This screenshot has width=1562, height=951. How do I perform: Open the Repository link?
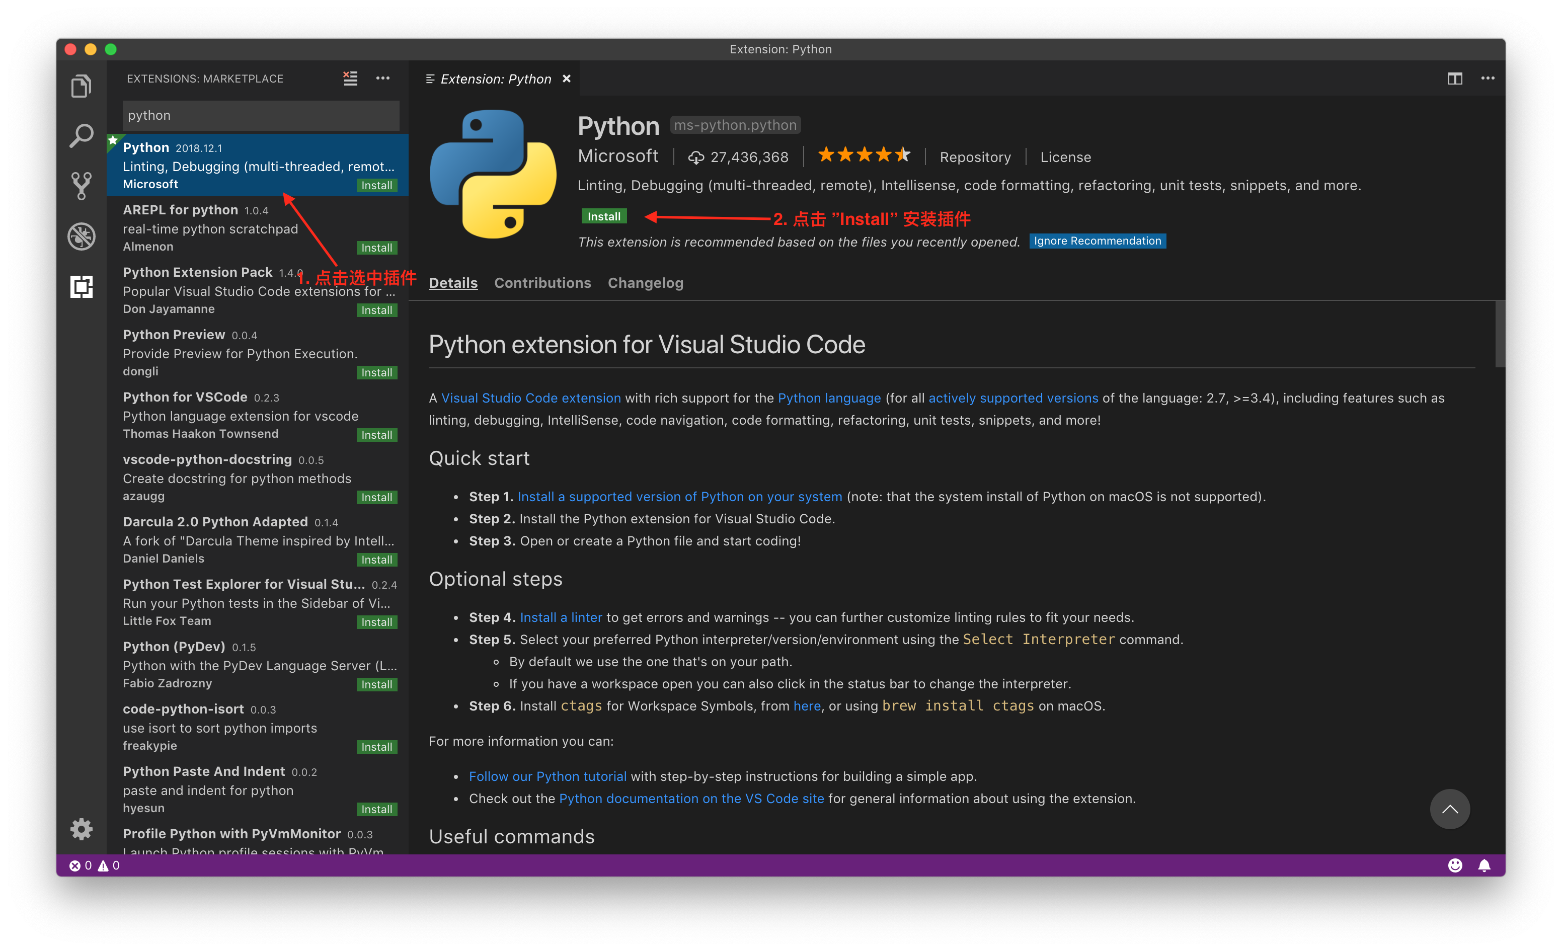click(x=975, y=157)
